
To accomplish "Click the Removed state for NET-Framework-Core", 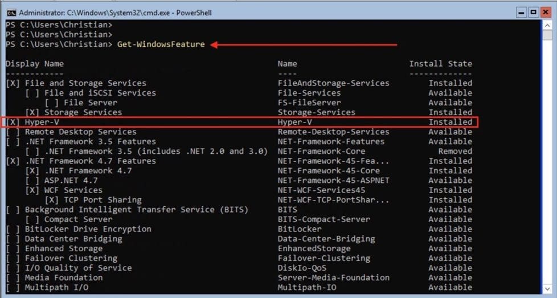I will [x=454, y=151].
